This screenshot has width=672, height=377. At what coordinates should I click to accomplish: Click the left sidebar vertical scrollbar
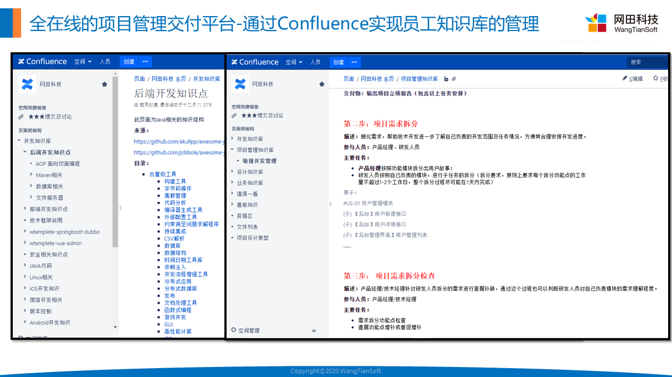tap(116, 162)
